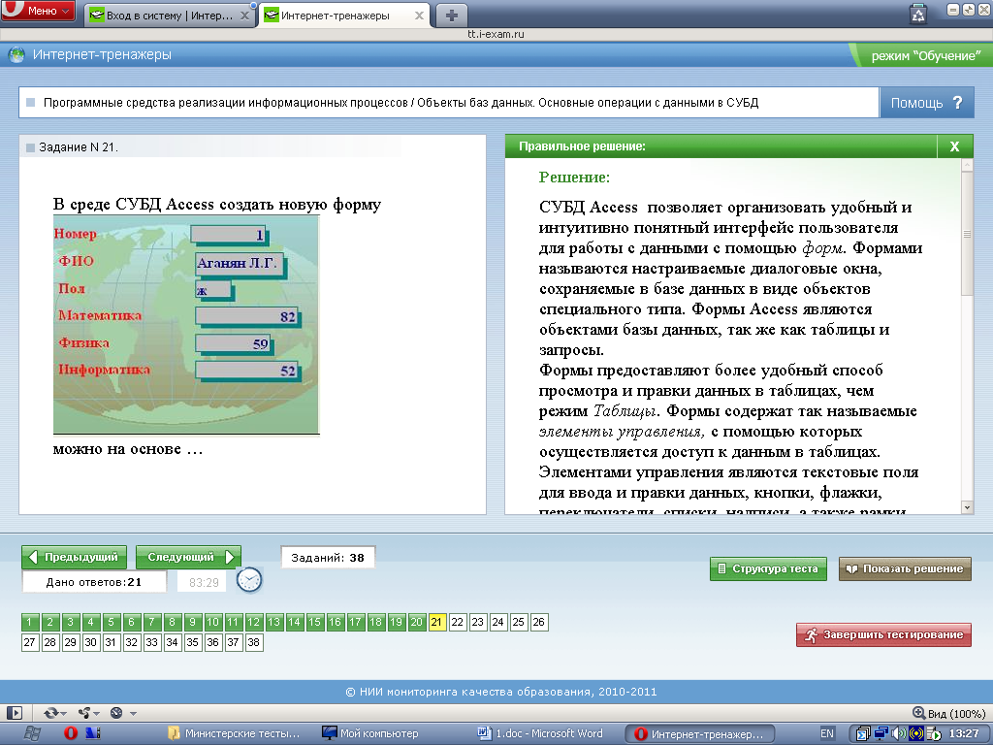This screenshot has width=993, height=745.
Task: Jump to question 1
Action: coord(30,622)
